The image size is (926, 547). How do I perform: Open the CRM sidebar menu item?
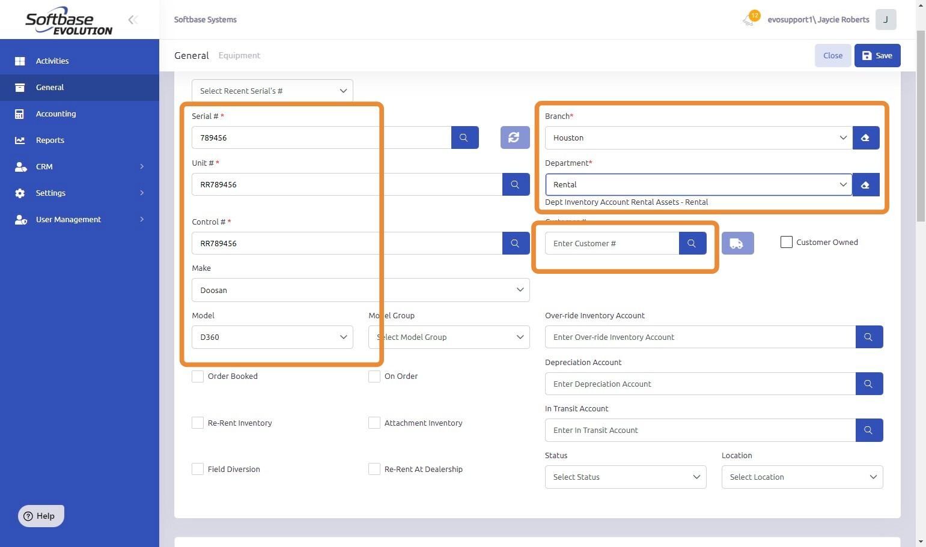(79, 166)
